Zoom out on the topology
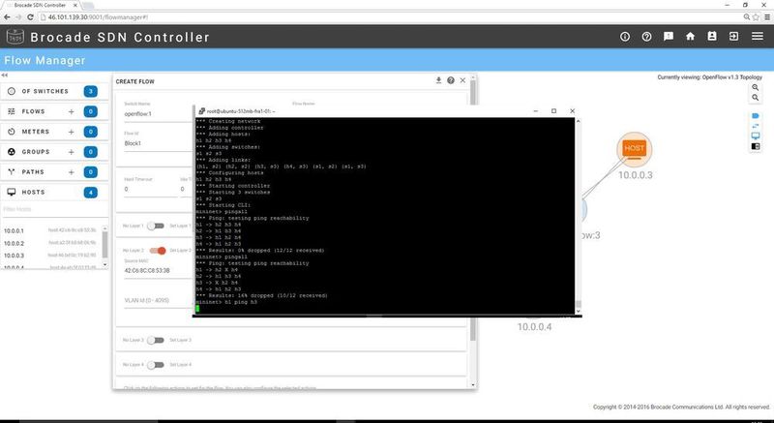 click(756, 98)
